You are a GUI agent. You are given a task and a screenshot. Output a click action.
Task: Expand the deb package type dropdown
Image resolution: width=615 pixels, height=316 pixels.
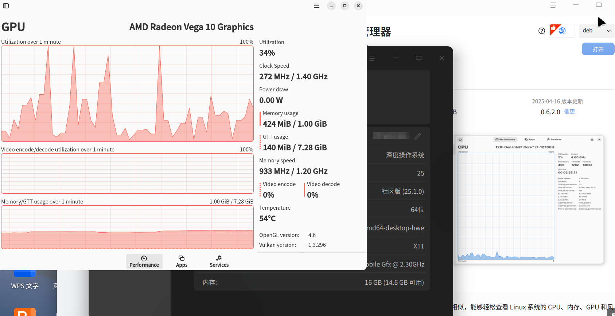[x=597, y=31]
